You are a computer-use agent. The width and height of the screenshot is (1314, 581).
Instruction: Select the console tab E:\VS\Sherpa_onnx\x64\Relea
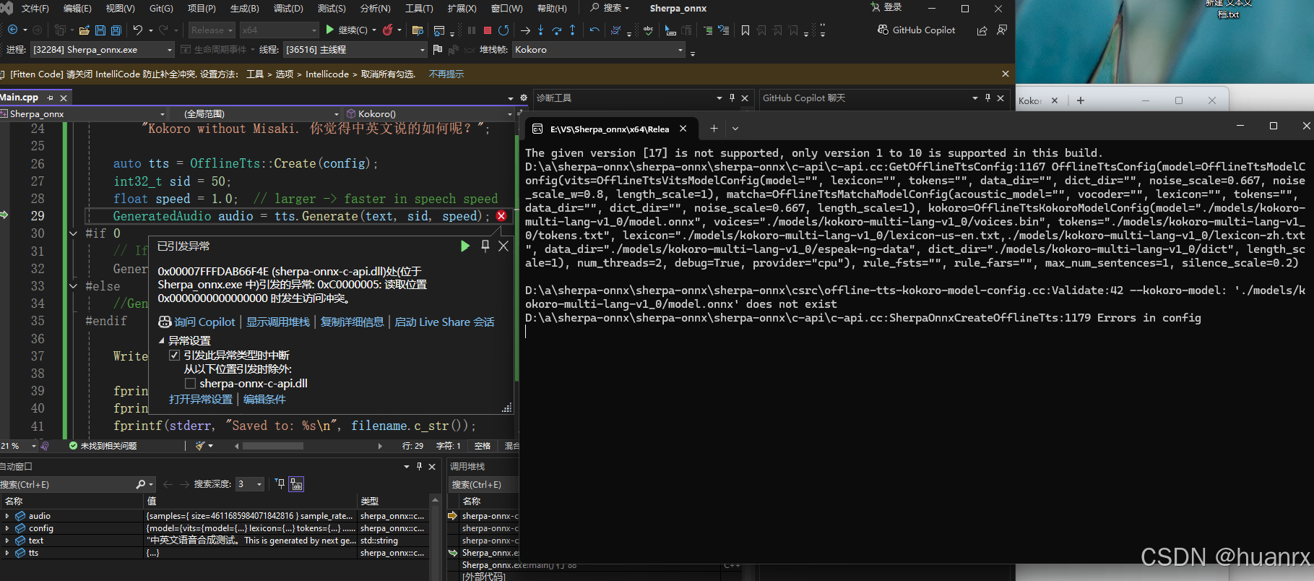tap(610, 129)
